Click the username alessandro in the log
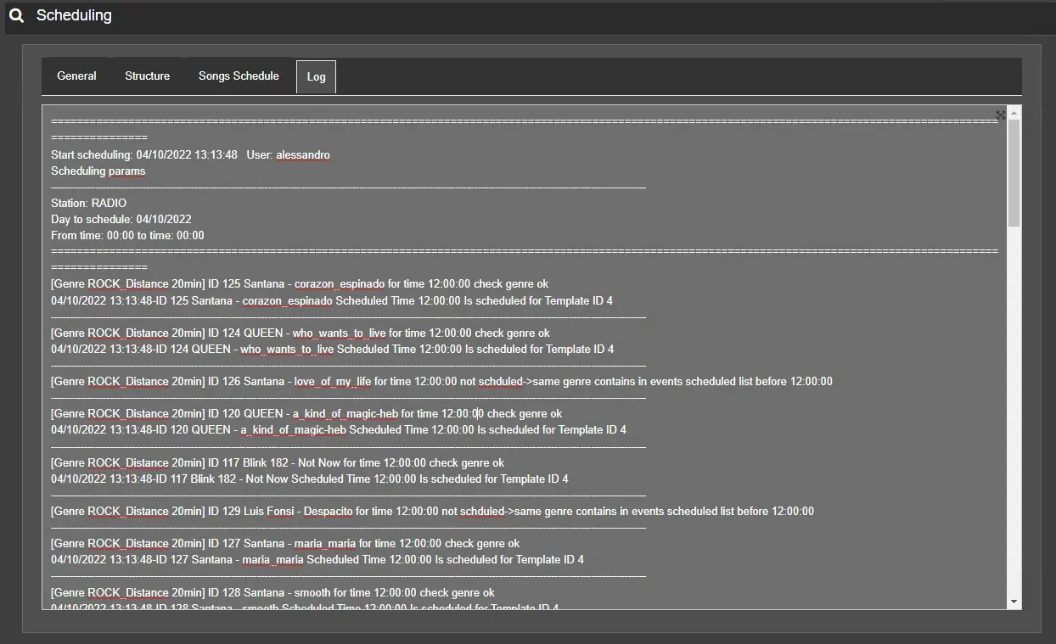 303,155
